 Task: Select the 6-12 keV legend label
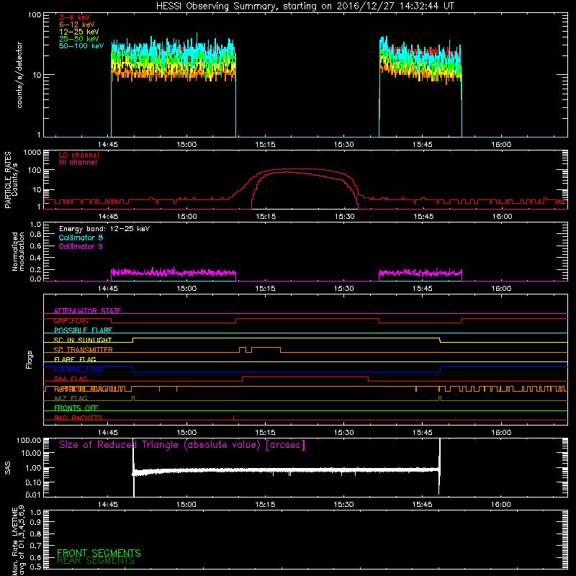click(77, 24)
